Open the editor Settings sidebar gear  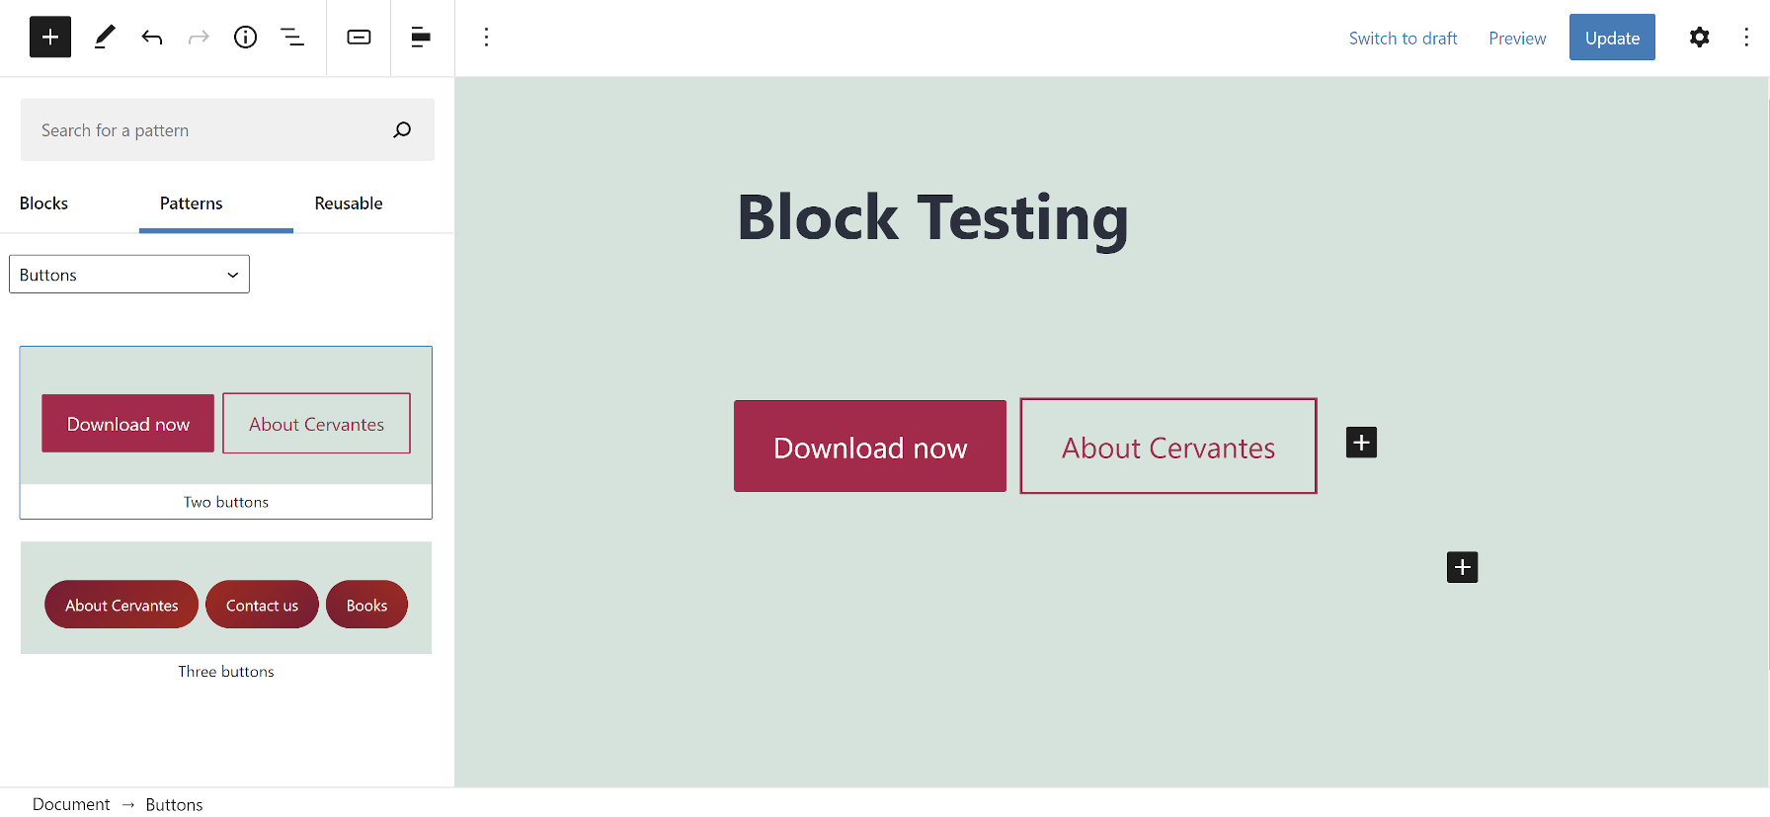[1699, 37]
